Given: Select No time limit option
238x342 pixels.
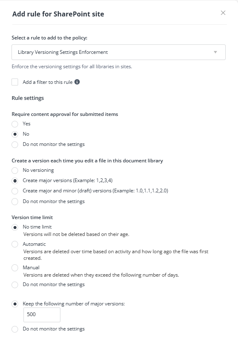Looking at the screenshot, I should pyautogui.click(x=15, y=227).
